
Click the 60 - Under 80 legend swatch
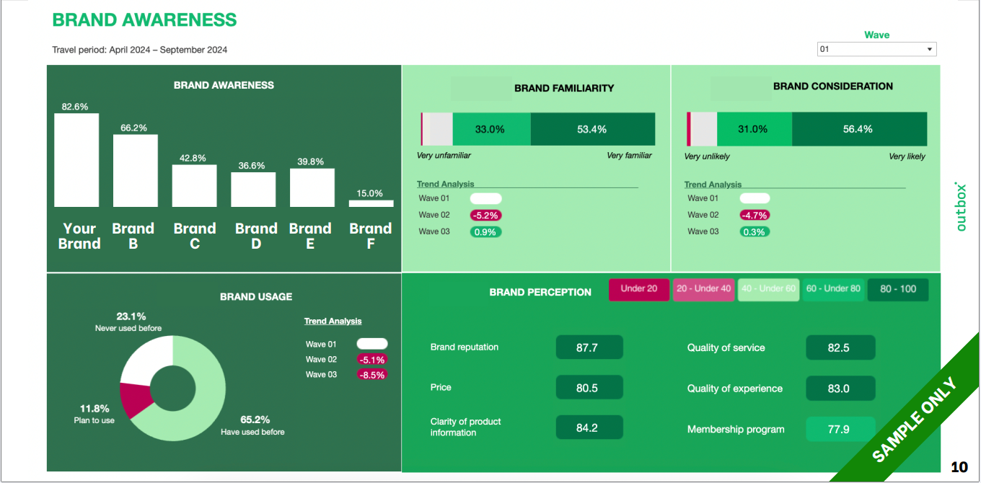coord(833,289)
